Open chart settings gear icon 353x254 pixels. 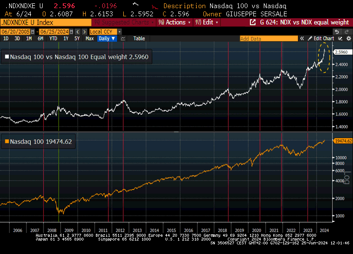click(x=349, y=38)
